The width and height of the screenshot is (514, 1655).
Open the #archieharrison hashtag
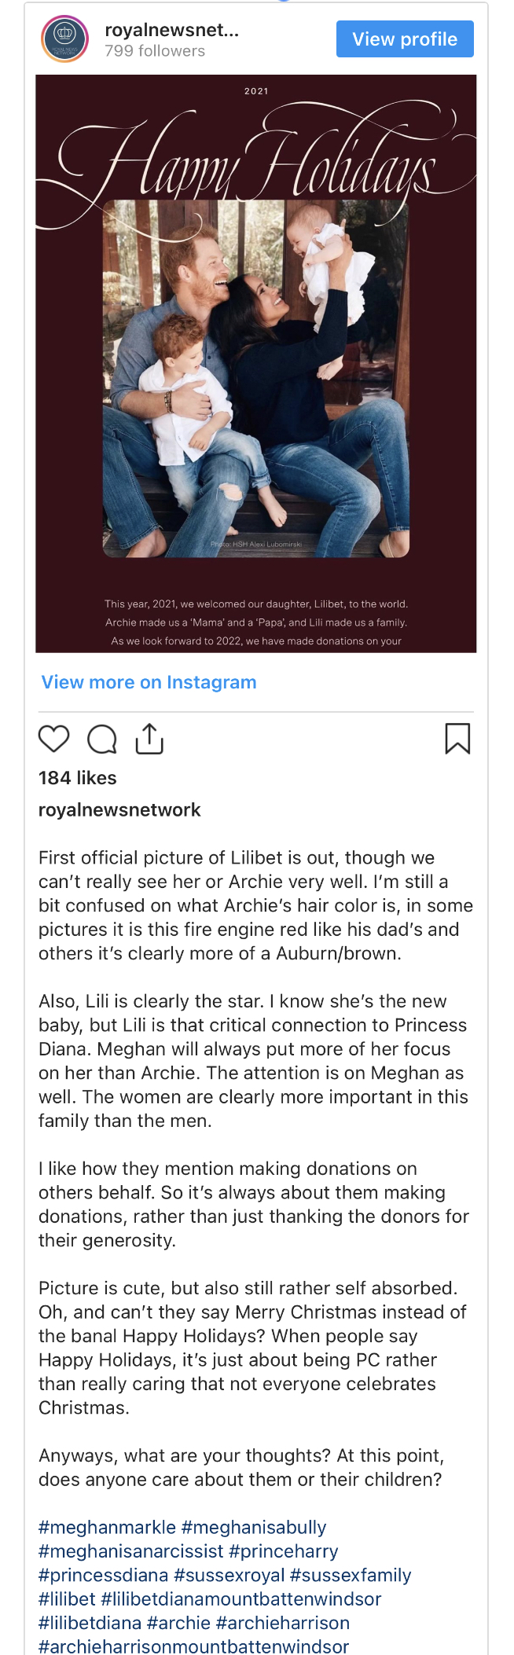(283, 1623)
